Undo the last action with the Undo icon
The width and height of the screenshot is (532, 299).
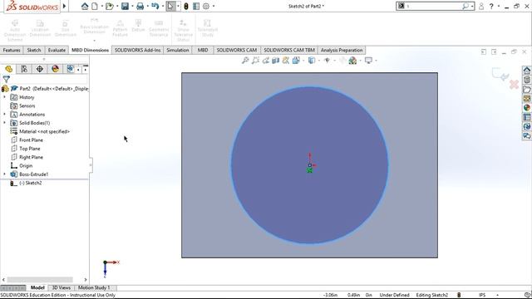coord(155,6)
